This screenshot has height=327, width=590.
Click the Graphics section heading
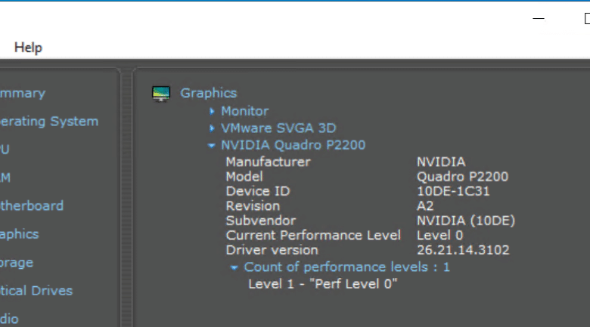point(209,93)
